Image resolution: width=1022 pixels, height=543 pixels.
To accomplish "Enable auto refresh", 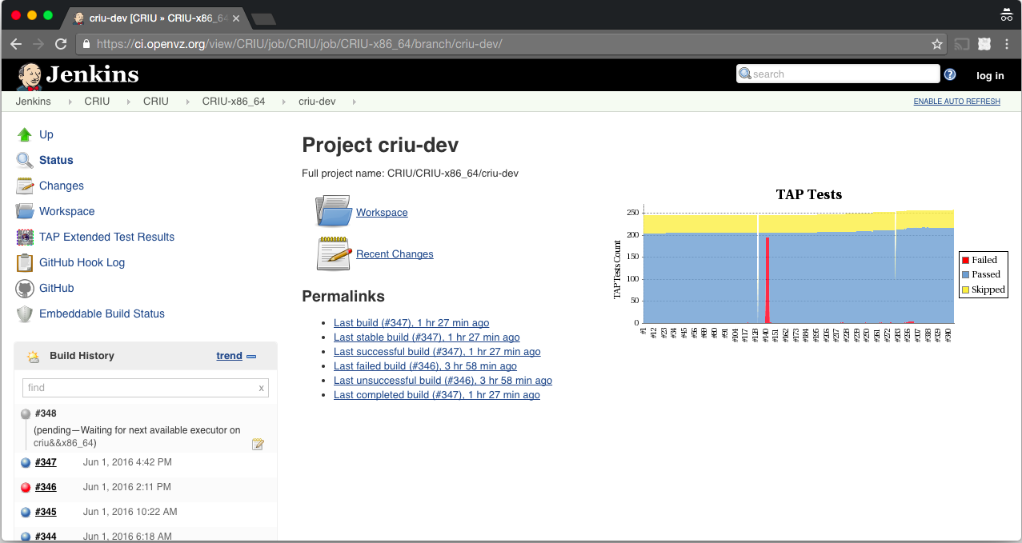I will coord(956,102).
